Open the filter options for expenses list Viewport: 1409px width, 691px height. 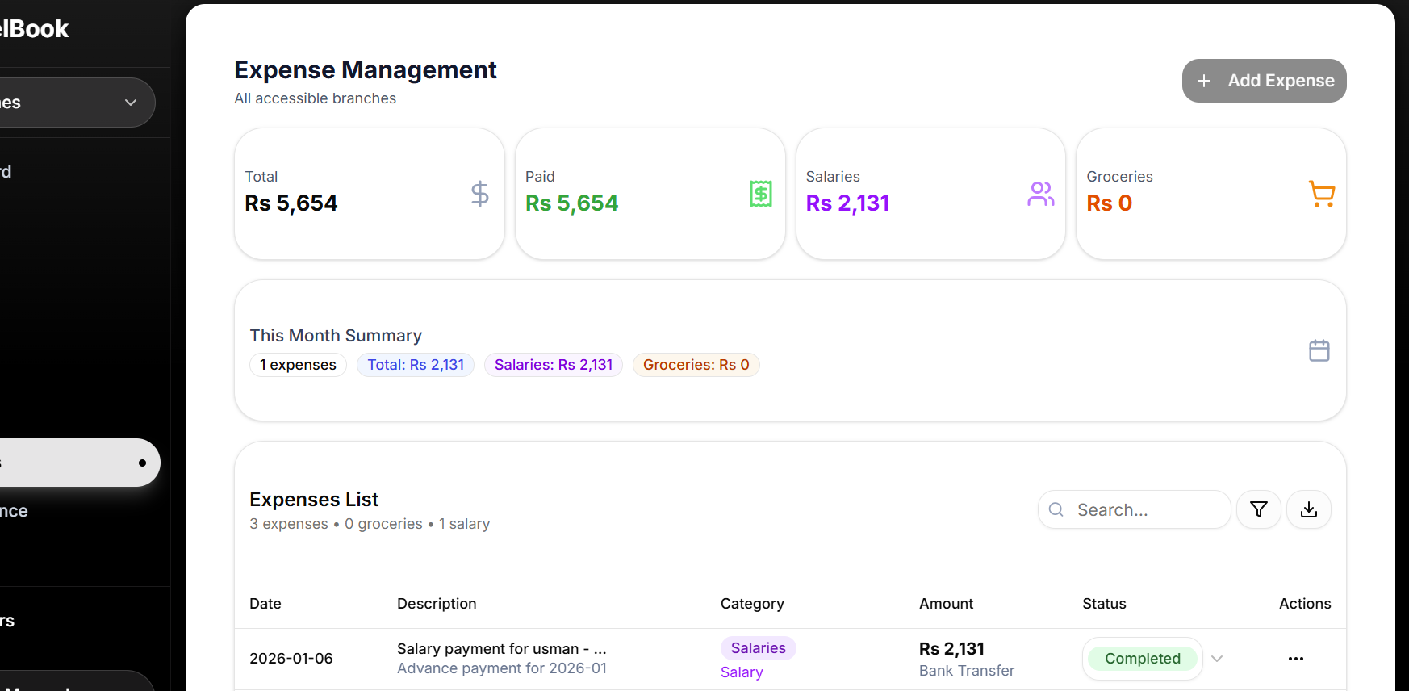pos(1258,509)
